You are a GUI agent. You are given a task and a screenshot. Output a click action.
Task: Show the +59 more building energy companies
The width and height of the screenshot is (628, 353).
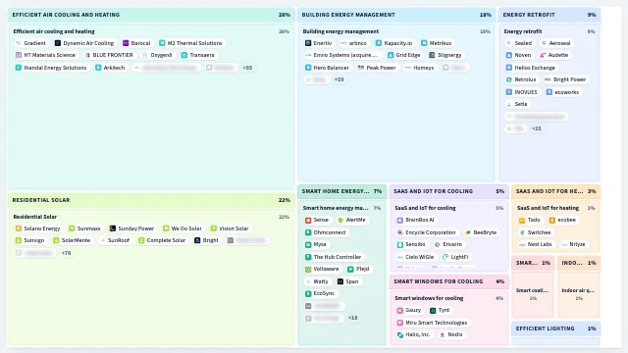tap(339, 79)
